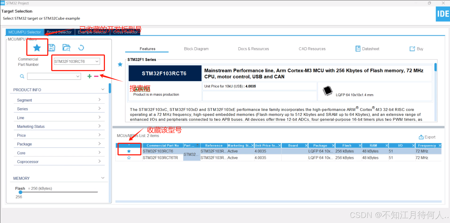Expand the Series filter
The width and height of the screenshot is (450, 223).
[100, 108]
